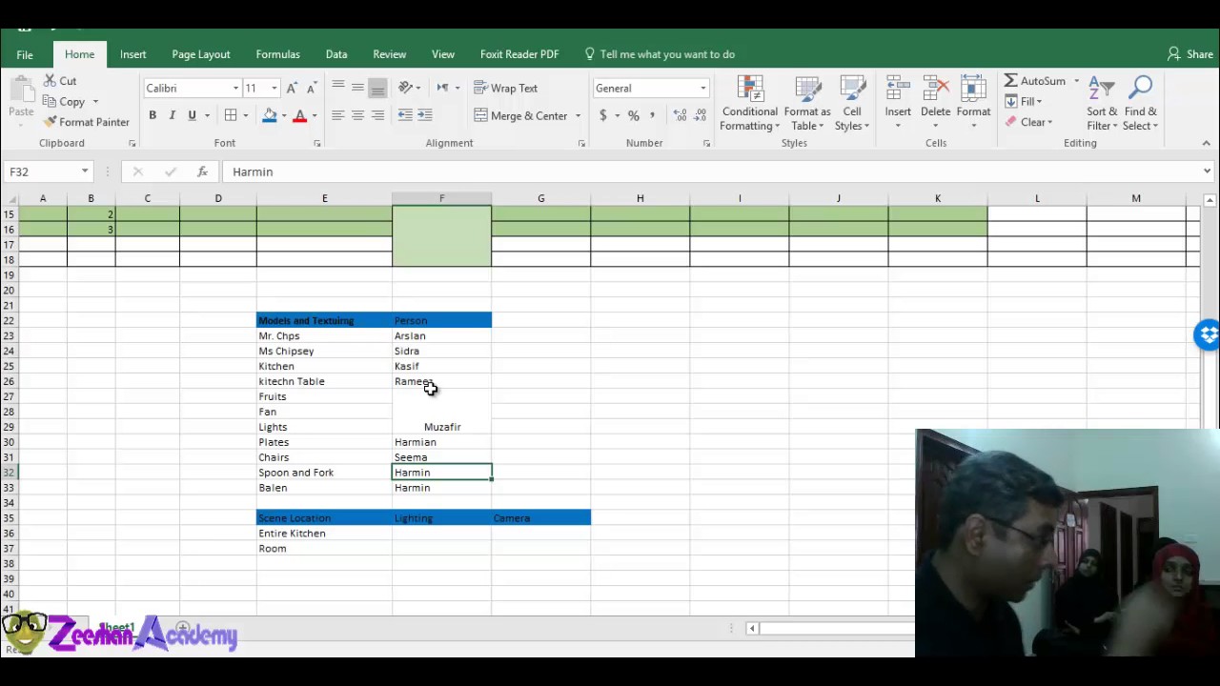Align text to the middle
Screen dimensions: 1220x686
(x=357, y=88)
